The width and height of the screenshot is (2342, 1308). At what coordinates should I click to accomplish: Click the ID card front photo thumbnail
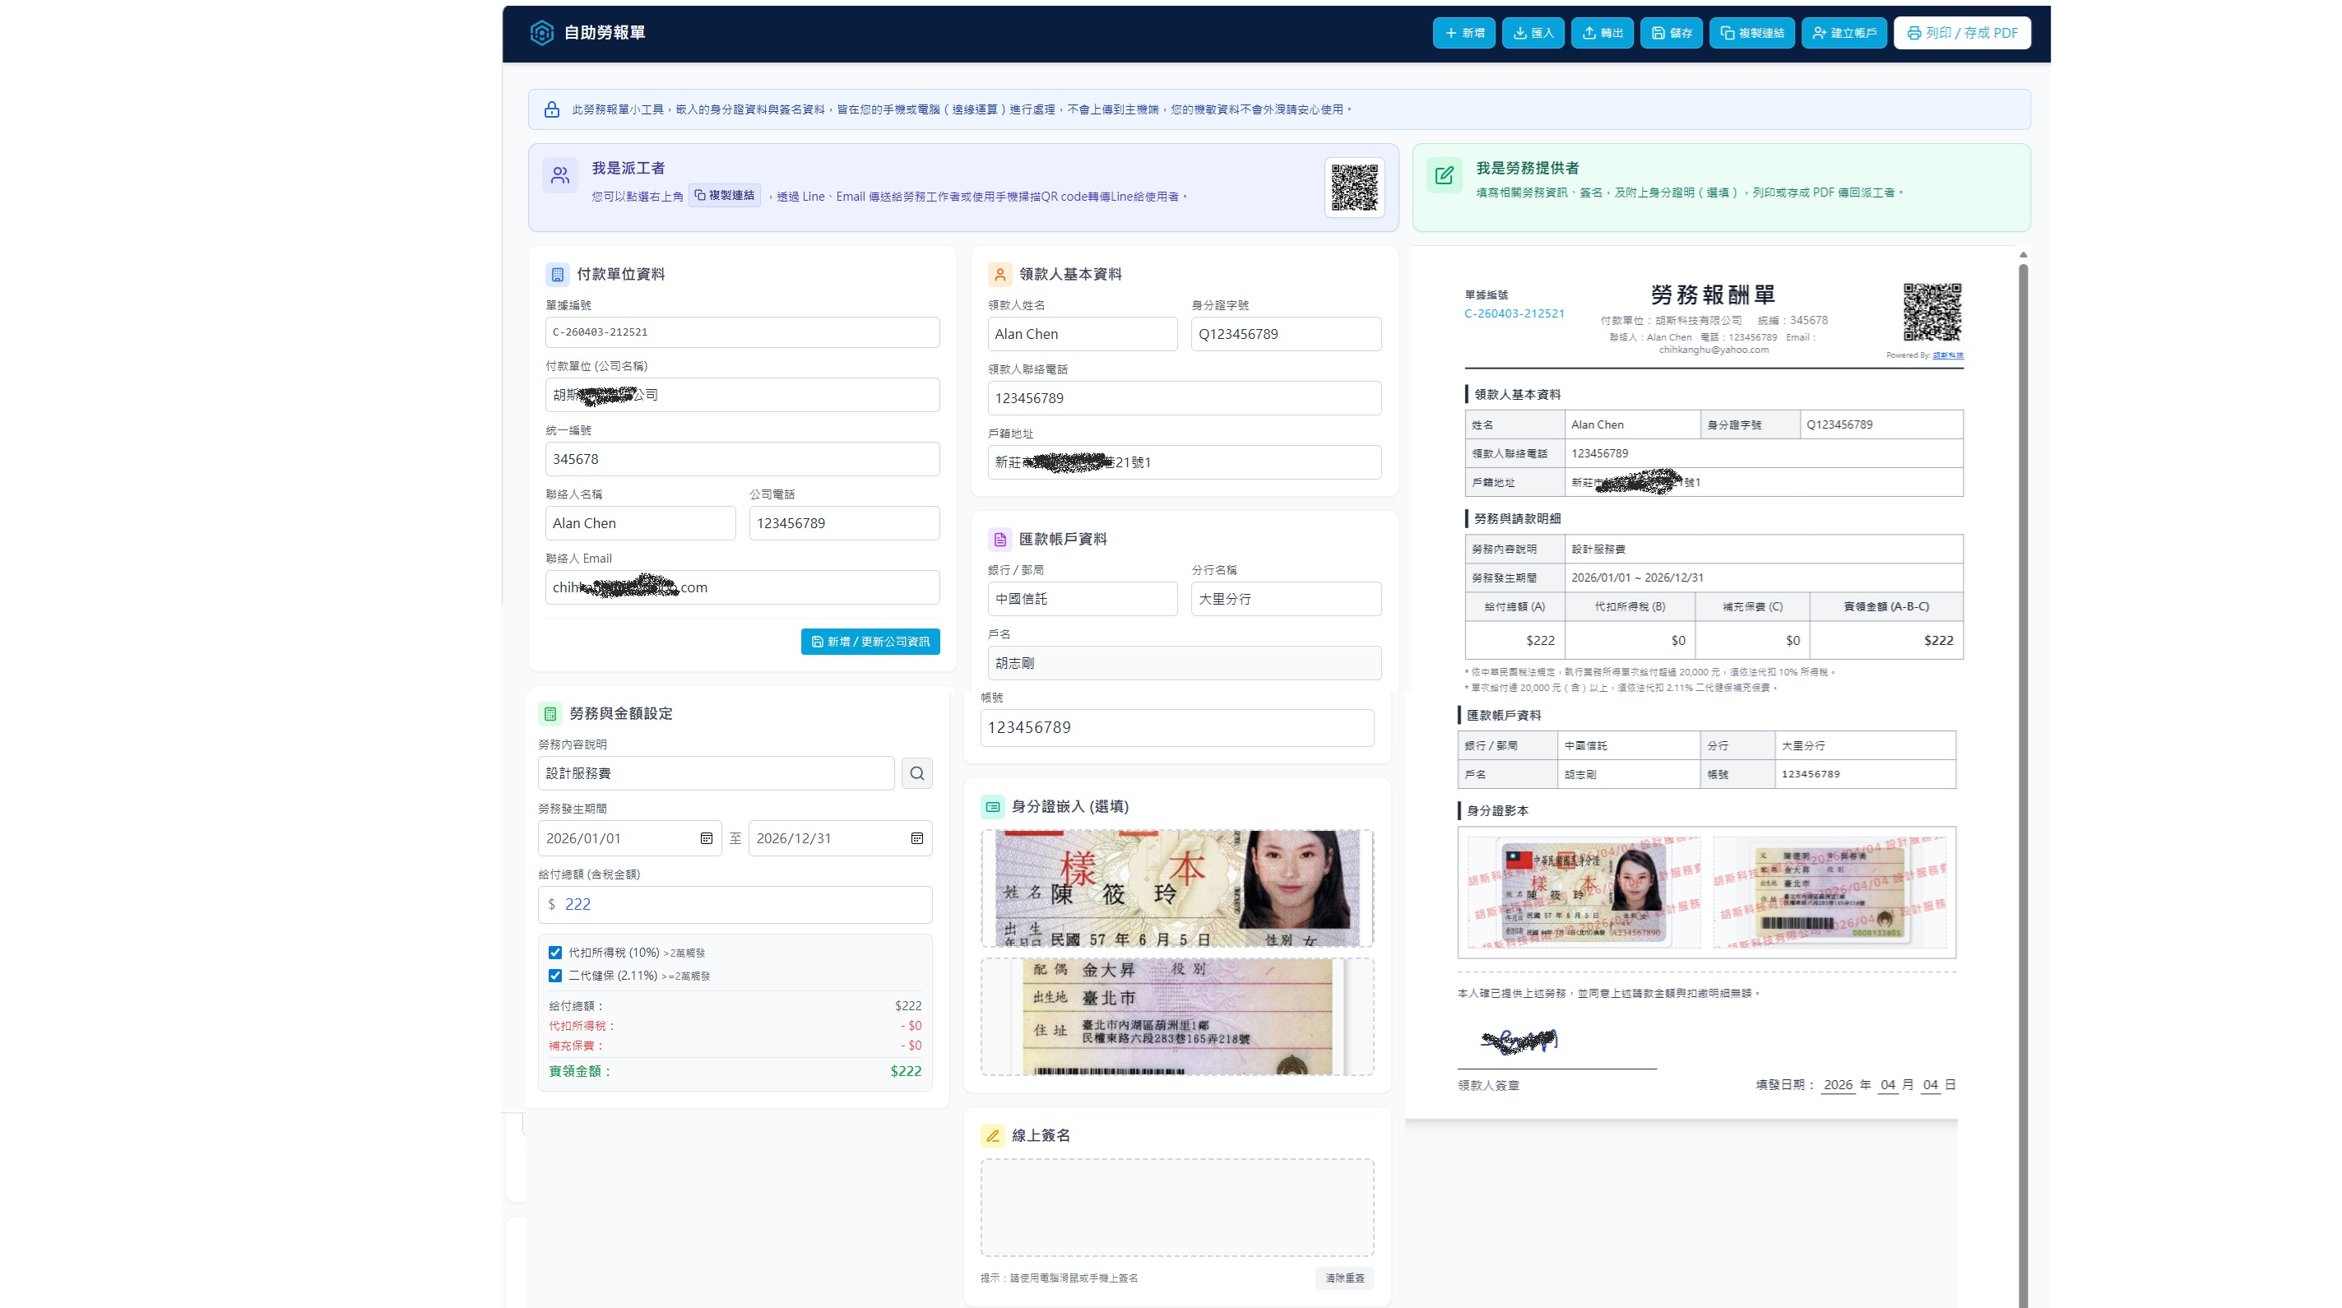(x=1176, y=888)
